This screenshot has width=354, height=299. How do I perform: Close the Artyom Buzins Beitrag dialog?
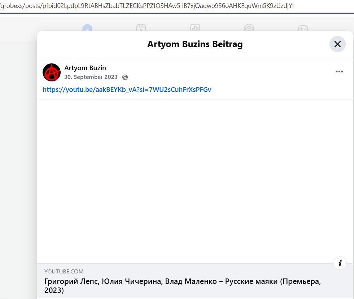coord(337,44)
